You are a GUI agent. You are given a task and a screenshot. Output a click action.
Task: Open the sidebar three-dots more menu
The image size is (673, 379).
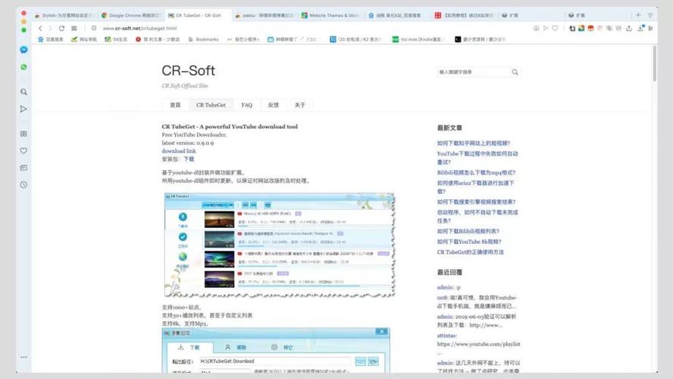23,357
